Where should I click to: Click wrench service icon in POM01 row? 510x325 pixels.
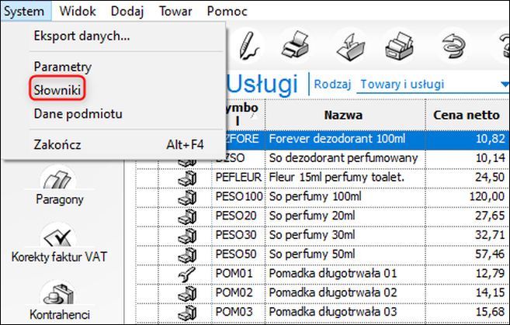(x=186, y=273)
